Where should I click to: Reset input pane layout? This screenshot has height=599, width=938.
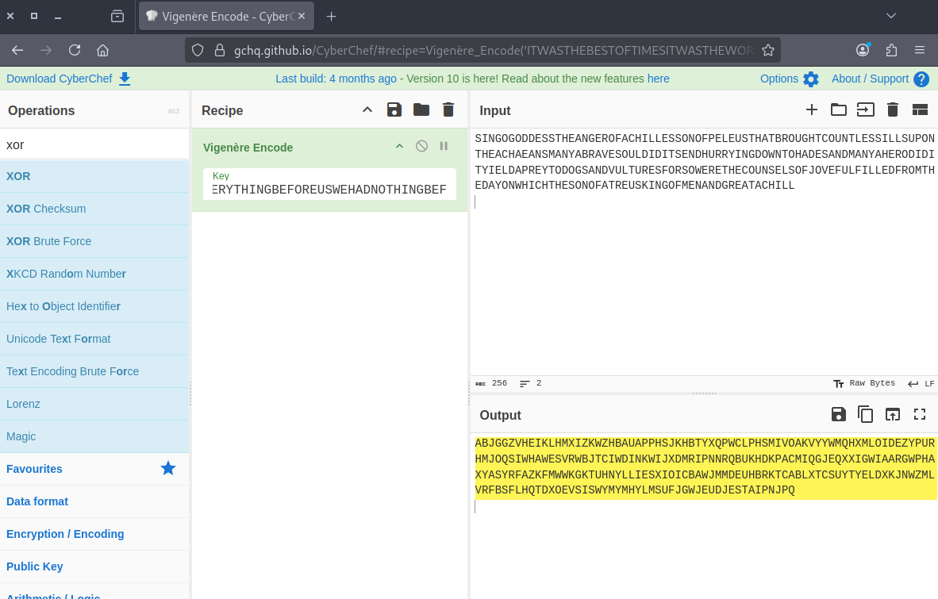920,109
